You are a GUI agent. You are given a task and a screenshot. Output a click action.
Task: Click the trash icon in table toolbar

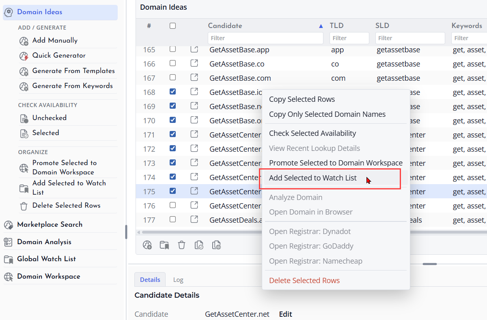point(182,245)
